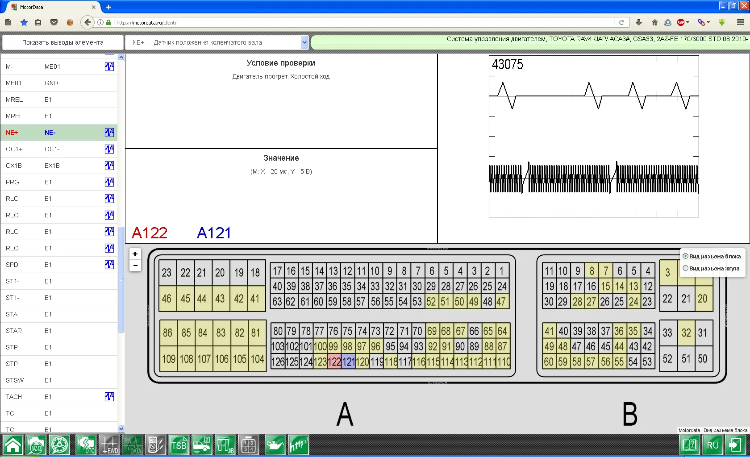Click the pink pin 122 in connector A
The image size is (750, 457).
point(334,361)
